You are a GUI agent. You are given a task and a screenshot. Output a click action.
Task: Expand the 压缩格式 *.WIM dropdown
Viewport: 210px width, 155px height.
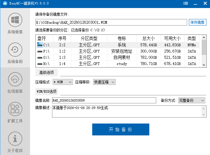coord(63,82)
